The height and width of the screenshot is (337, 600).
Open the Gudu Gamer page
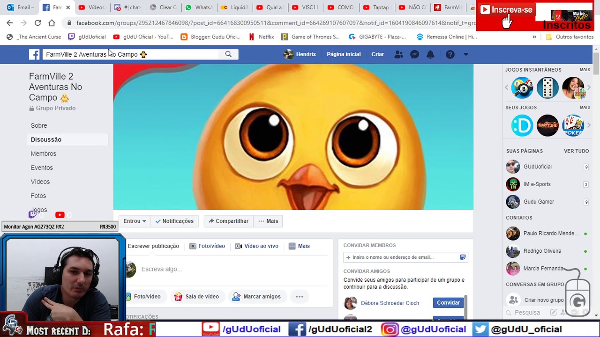coord(539,202)
